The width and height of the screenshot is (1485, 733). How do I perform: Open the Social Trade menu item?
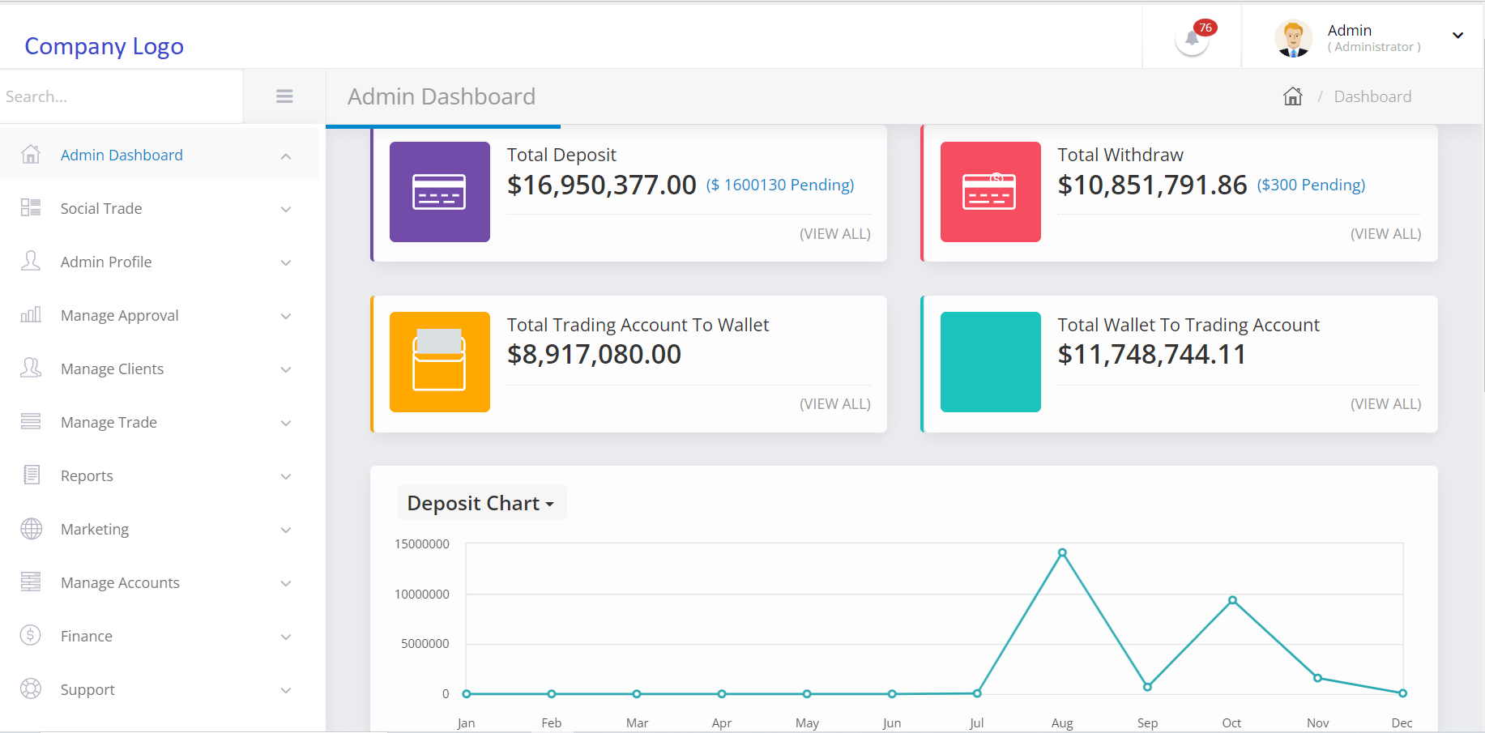[101, 209]
